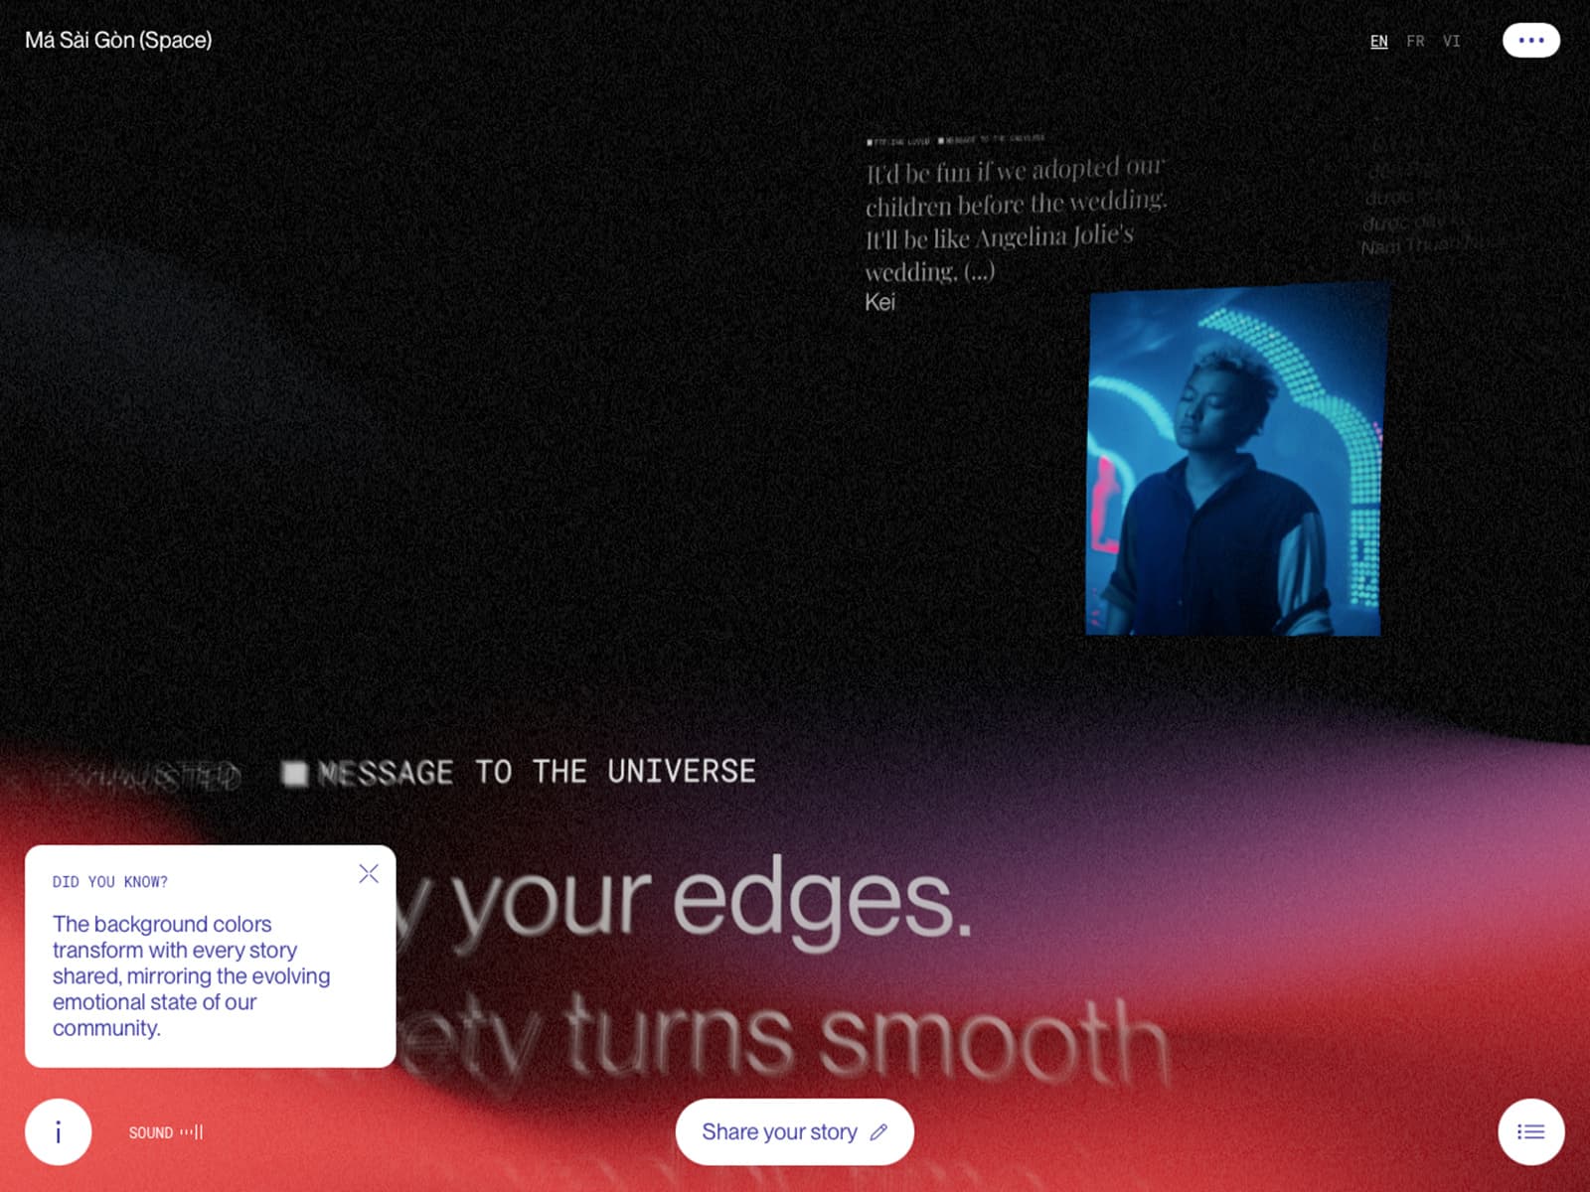1590x1192 pixels.
Task: Switch language to French (FR)
Action: [1415, 41]
